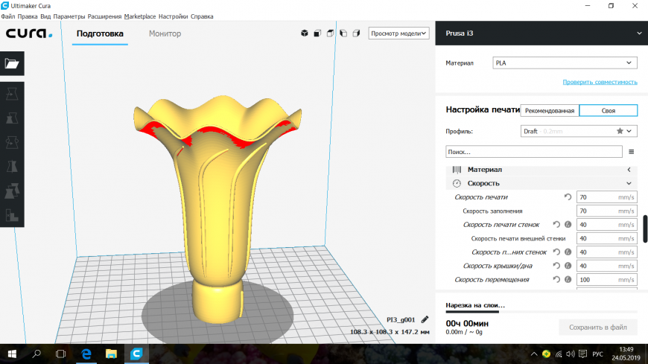Open the Просмотр модели view mode dropdown
The width and height of the screenshot is (648, 364).
[400, 33]
